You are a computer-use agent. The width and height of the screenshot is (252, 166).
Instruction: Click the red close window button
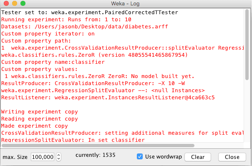(x=6, y=3)
